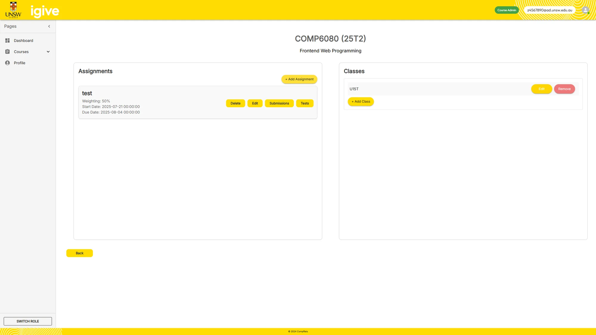Image resolution: width=596 pixels, height=335 pixels.
Task: Click the Add Class button
Action: 361,102
